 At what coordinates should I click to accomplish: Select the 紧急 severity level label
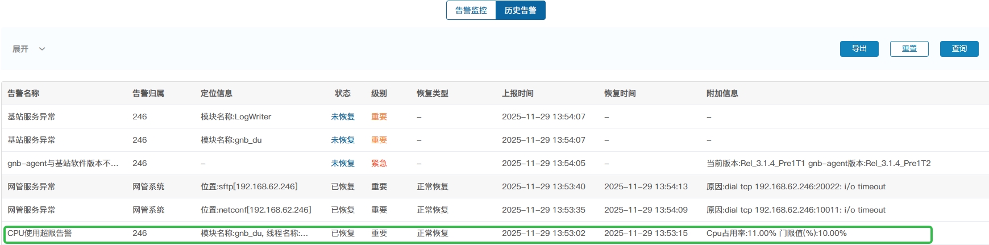pos(379,163)
